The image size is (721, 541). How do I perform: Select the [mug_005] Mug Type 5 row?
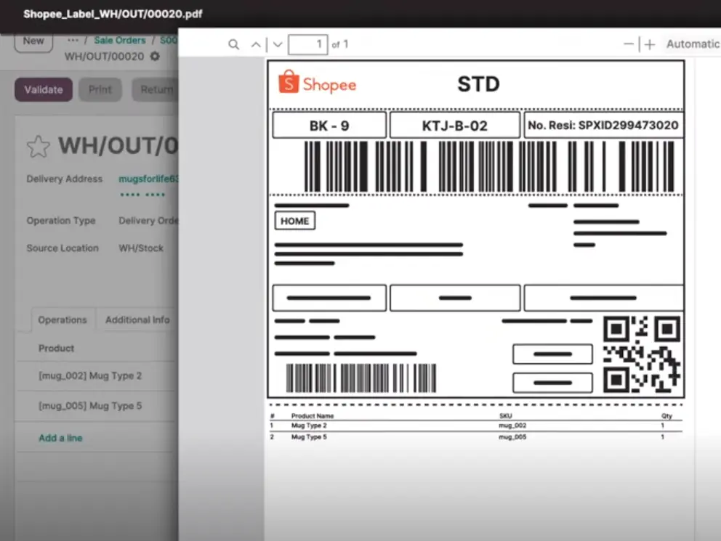[97, 406]
